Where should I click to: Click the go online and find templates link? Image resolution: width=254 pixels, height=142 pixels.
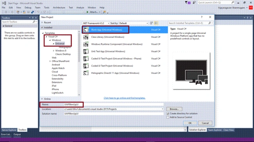point(124,98)
